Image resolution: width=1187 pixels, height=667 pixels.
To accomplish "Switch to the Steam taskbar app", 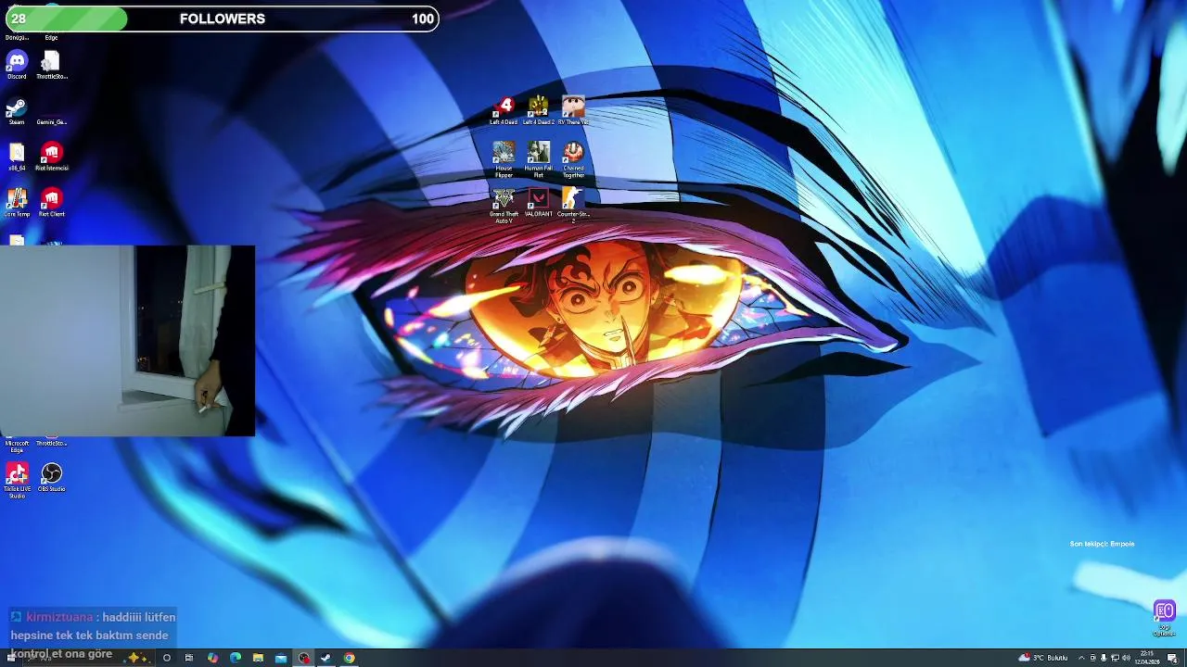I will (x=325, y=658).
